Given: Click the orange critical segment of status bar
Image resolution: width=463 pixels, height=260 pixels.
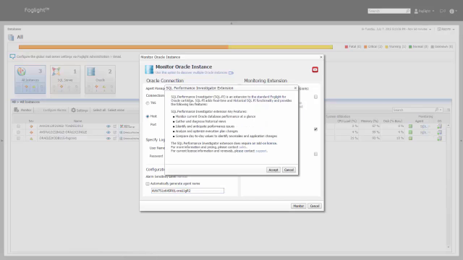Looking at the screenshot, I should (x=124, y=47).
